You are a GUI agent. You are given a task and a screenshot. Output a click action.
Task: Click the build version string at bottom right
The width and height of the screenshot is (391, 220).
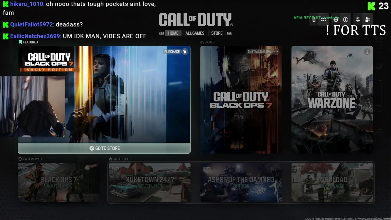[348, 218]
